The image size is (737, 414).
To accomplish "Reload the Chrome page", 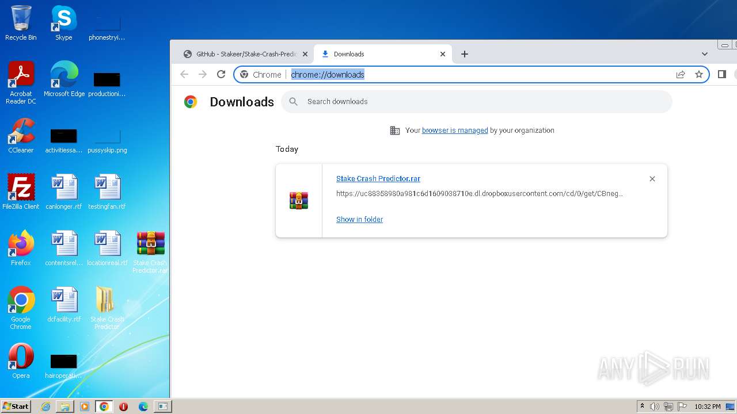I will pyautogui.click(x=221, y=74).
